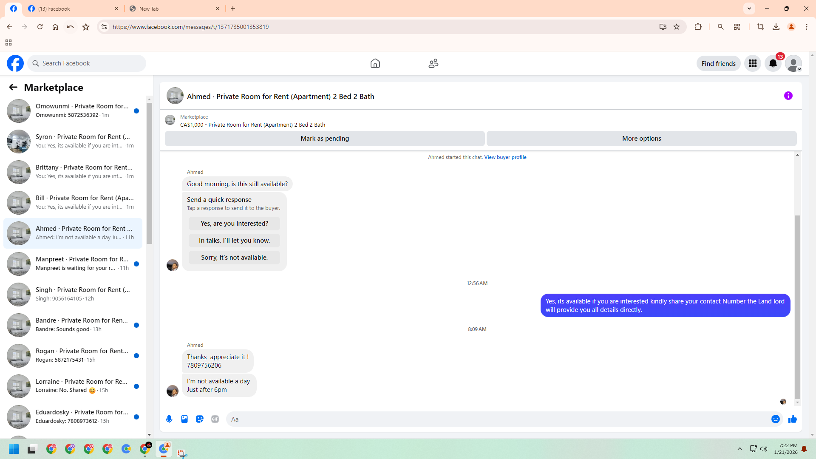Open the GIF picker icon
Viewport: 816px width, 459px height.
215,419
